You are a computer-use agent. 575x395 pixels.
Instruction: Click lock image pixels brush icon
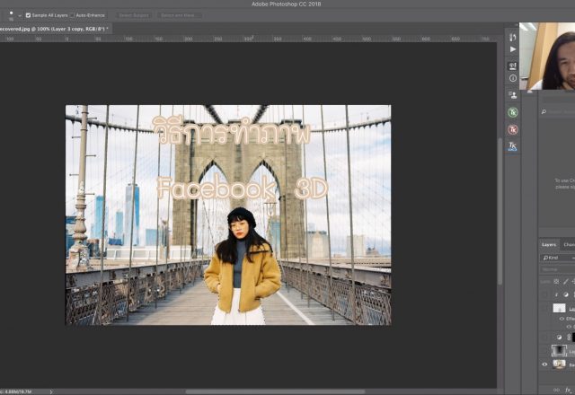[566, 281]
